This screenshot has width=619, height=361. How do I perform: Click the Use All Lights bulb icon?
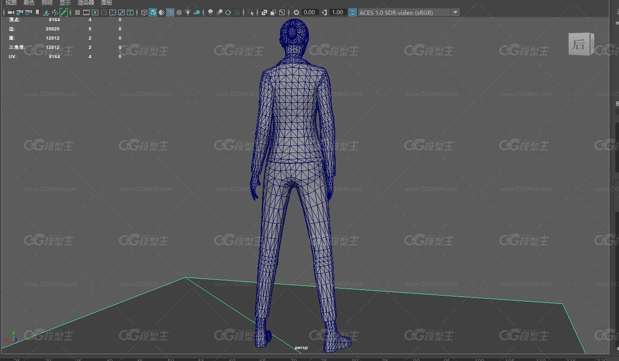[188, 12]
